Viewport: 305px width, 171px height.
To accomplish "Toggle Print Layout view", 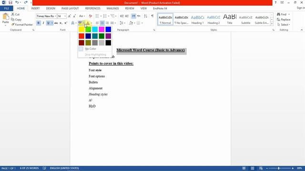I will (252, 168).
